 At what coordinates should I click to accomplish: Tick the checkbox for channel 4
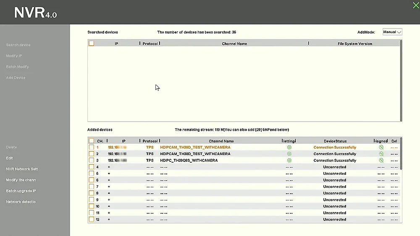[x=91, y=167]
